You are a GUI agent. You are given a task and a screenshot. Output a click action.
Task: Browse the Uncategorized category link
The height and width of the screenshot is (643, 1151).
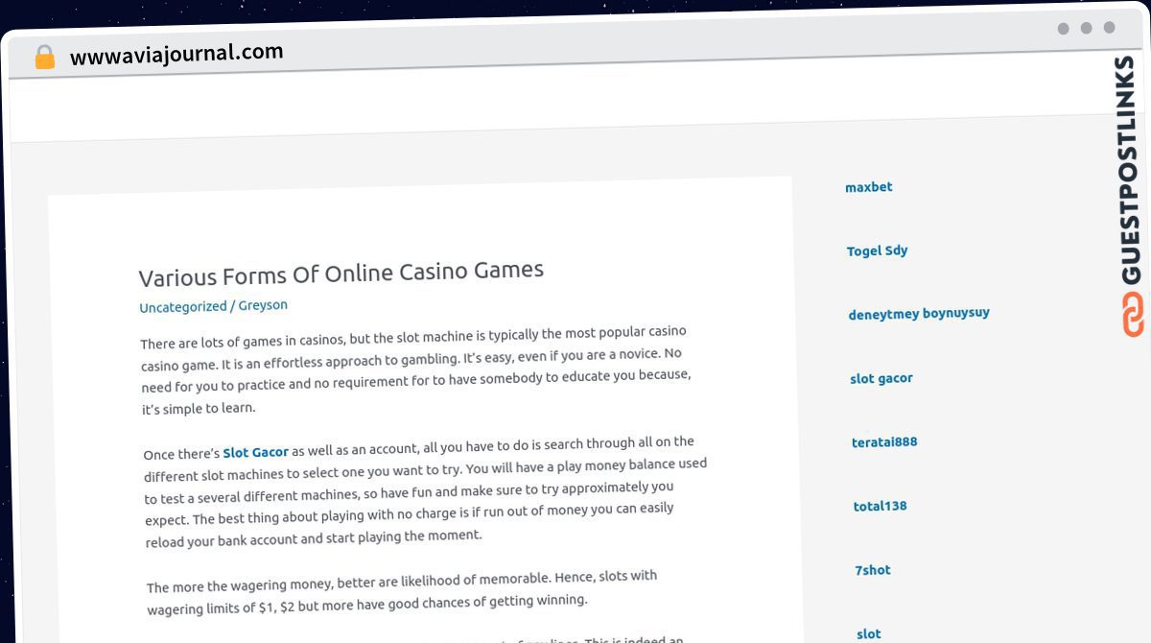pyautogui.click(x=182, y=307)
